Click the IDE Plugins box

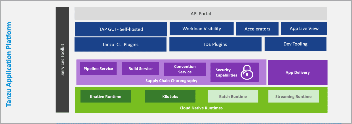[x=215, y=44]
